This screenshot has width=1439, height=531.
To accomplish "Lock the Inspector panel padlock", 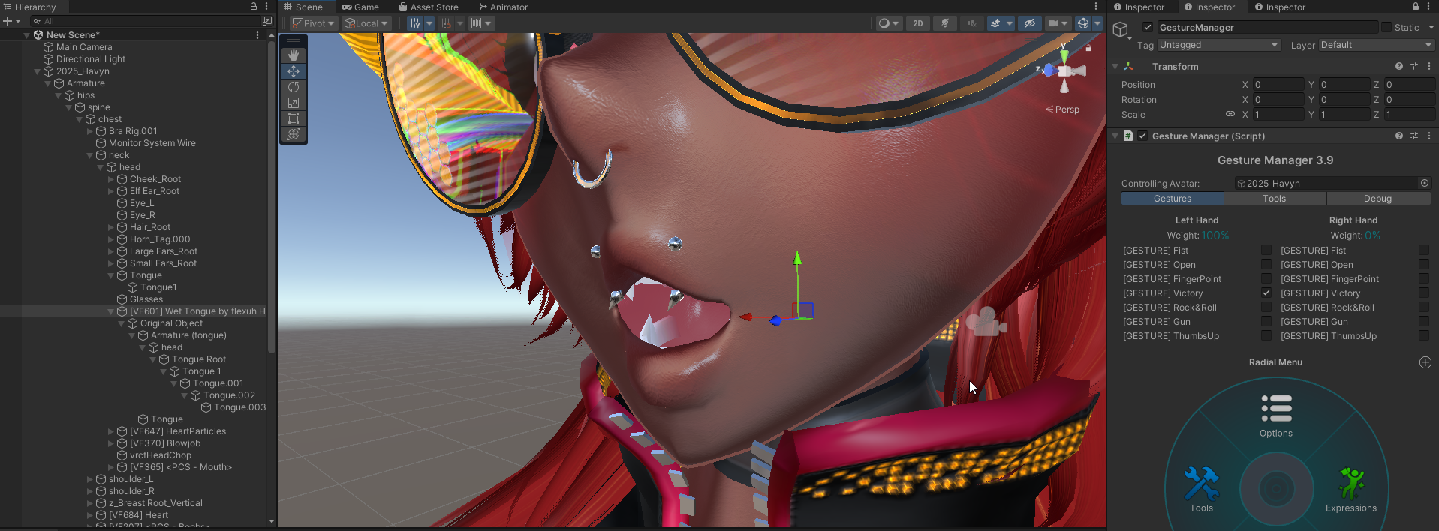I will pyautogui.click(x=1416, y=7).
